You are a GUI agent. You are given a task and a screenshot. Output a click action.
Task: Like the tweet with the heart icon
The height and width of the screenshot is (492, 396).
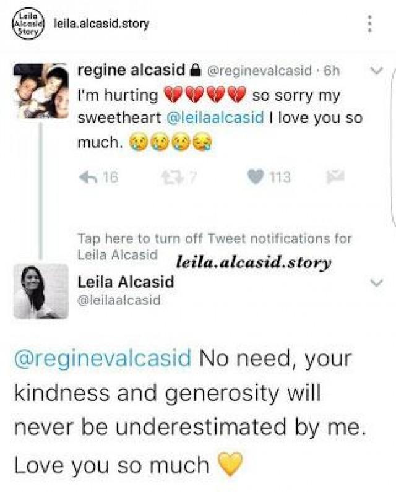pyautogui.click(x=256, y=178)
